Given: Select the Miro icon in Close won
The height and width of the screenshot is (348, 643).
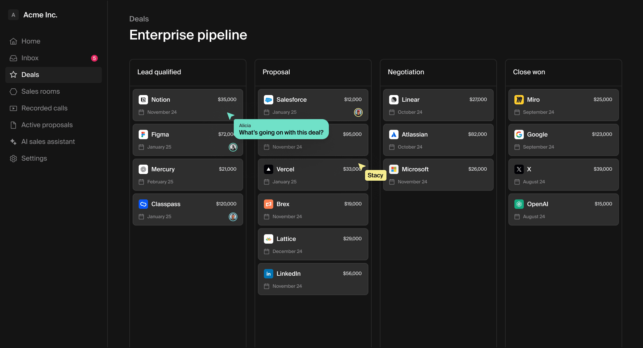Looking at the screenshot, I should [519, 99].
